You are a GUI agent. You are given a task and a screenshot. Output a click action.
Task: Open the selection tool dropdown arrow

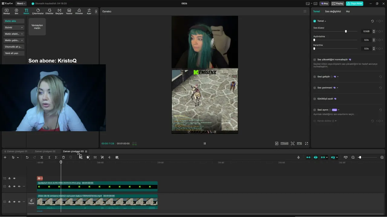click(18, 157)
